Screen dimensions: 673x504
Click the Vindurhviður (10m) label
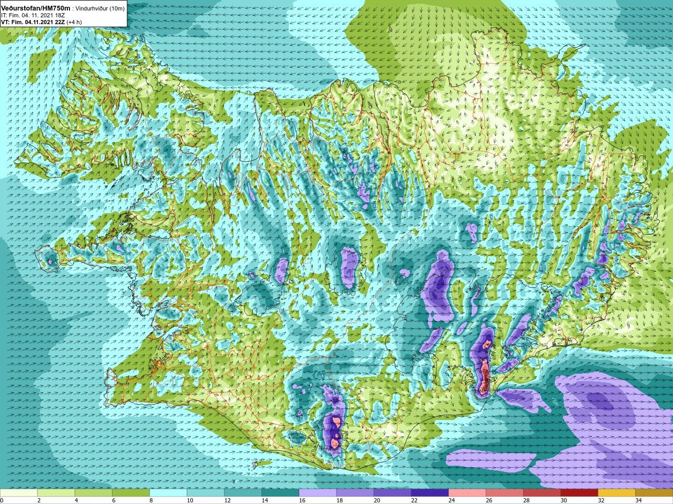(x=100, y=9)
